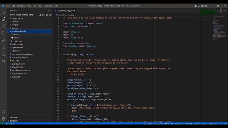228x128 pixels.
Task: Open the Go menu
Action: [x=35, y=6]
